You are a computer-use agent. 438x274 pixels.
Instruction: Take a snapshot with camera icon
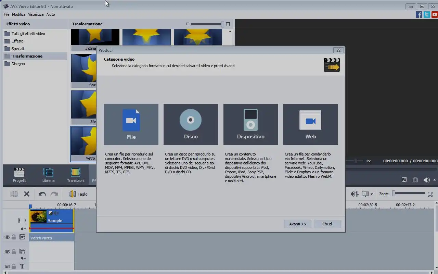(415, 180)
